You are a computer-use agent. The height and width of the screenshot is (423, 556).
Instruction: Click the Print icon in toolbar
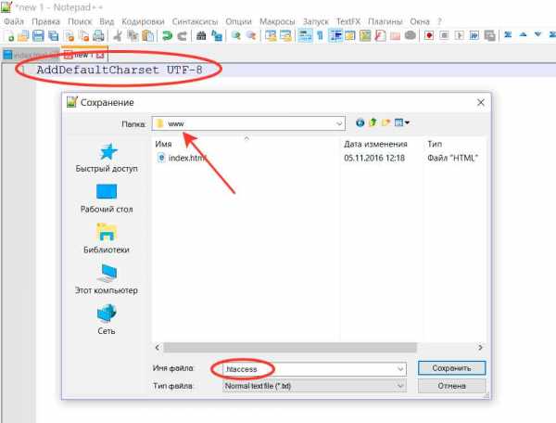(97, 35)
